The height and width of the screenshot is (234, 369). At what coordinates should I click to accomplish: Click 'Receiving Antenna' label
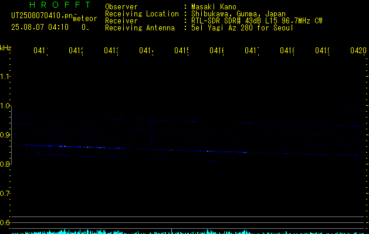140,28
